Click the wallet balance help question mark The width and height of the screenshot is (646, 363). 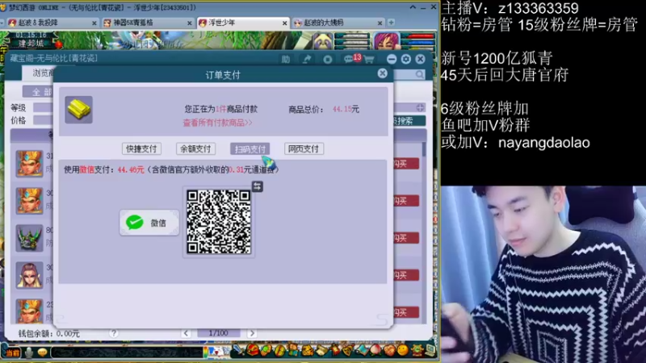tap(114, 333)
